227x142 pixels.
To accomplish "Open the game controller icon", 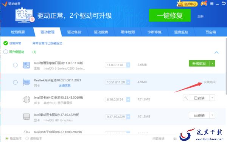I will pos(204,3).
